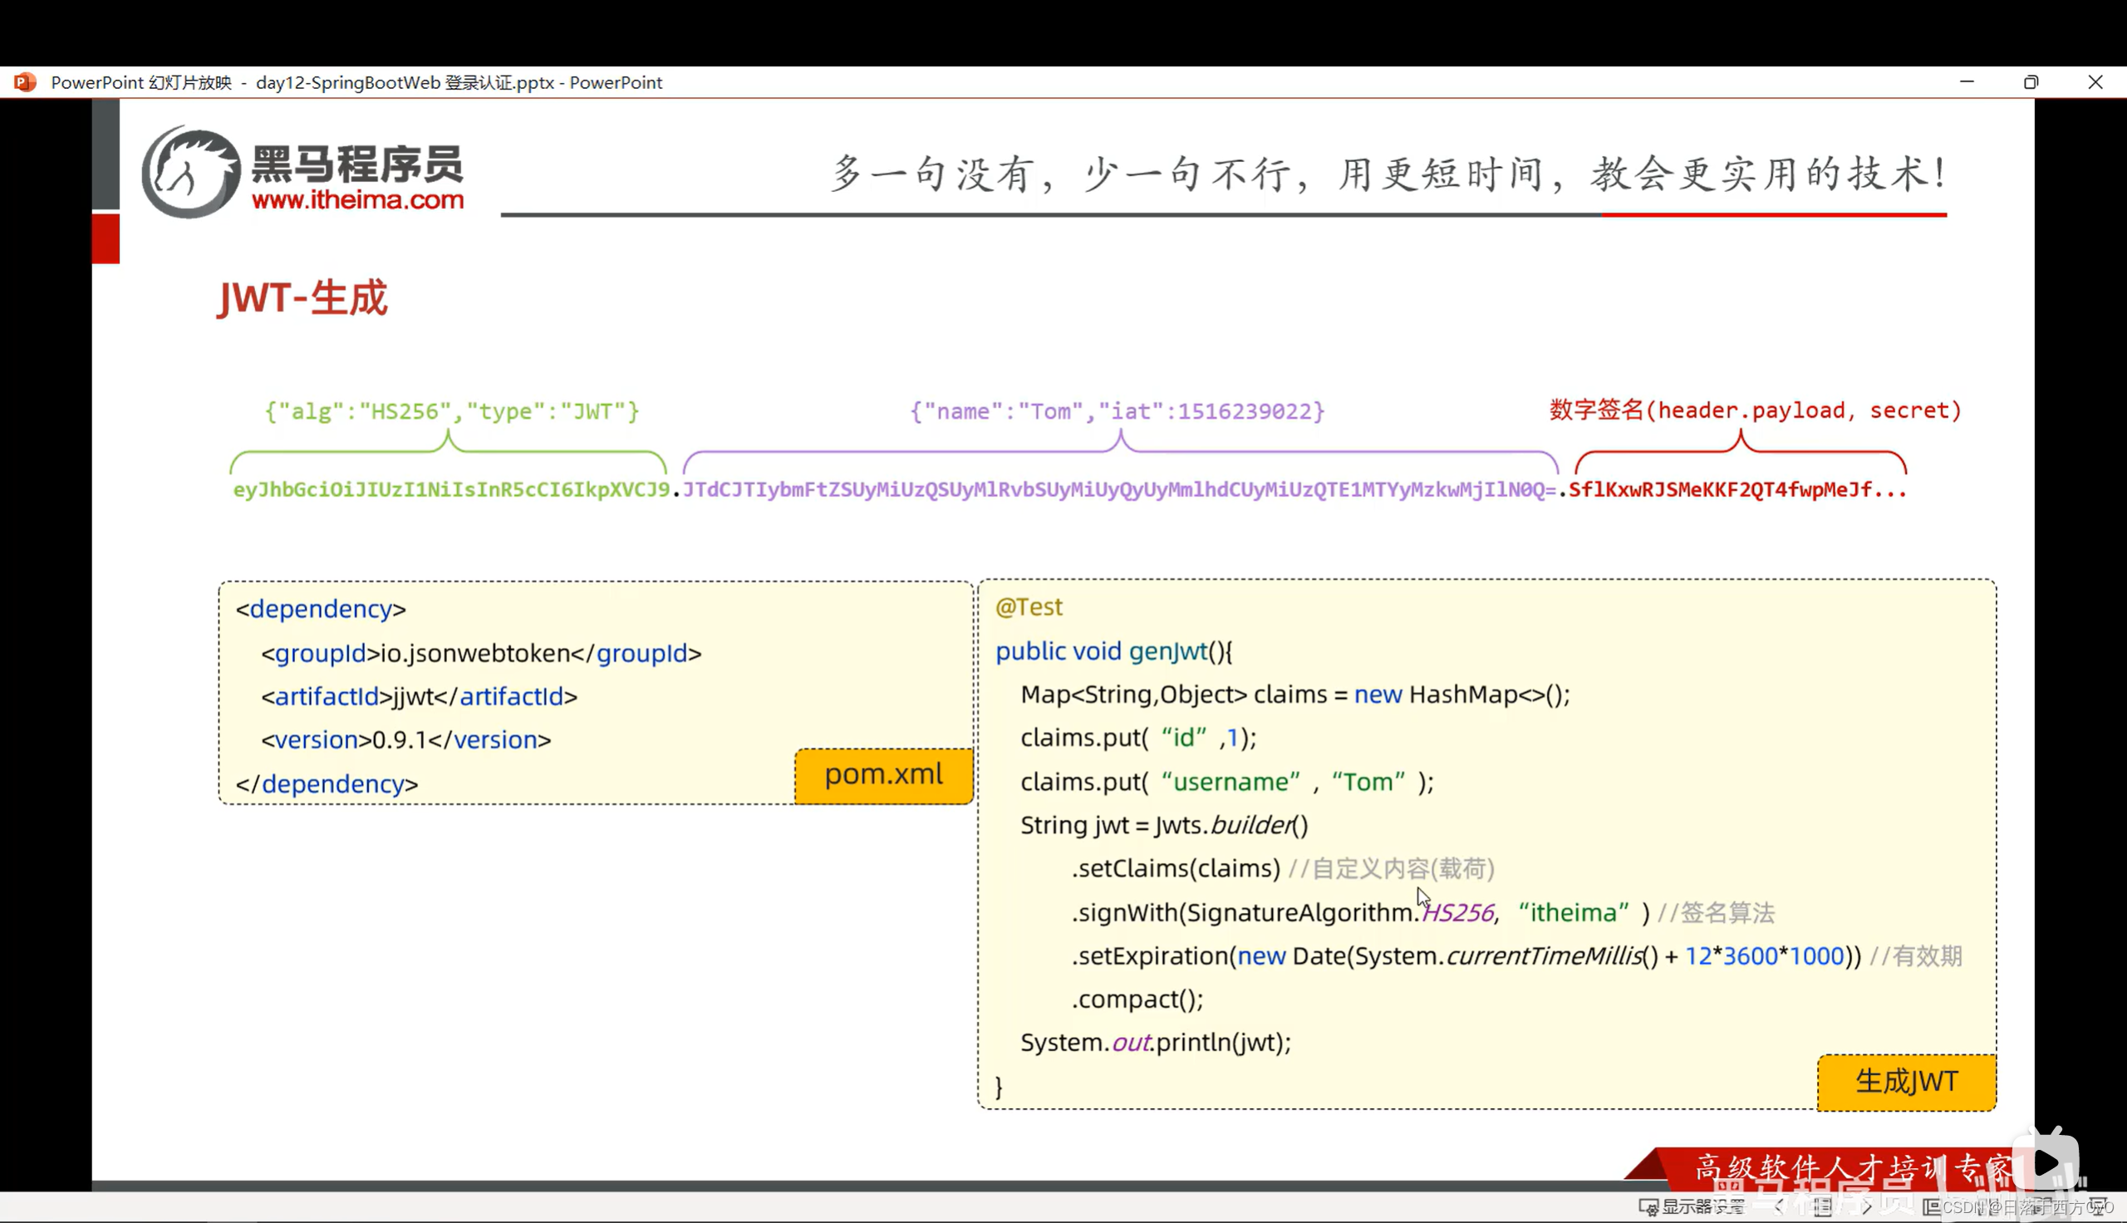Open the see-all-slides menu icon
Image resolution: width=2127 pixels, height=1223 pixels.
click(1822, 1207)
